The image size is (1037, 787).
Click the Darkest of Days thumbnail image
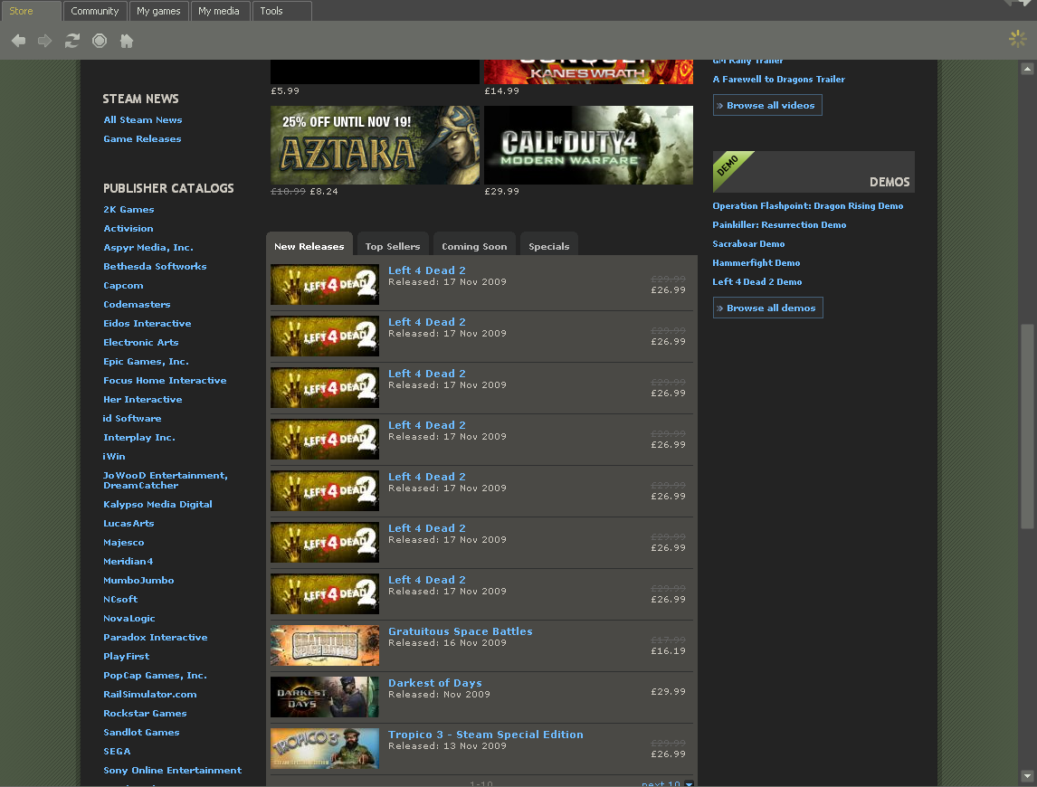pos(324,697)
